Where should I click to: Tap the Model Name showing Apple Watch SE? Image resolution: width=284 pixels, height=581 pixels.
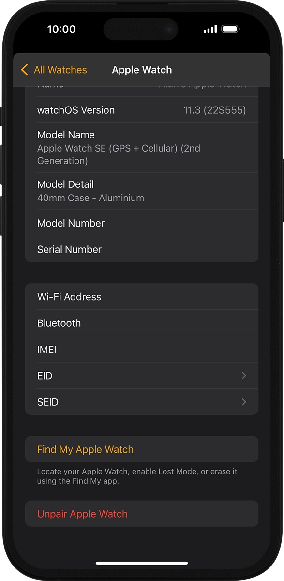click(x=142, y=147)
